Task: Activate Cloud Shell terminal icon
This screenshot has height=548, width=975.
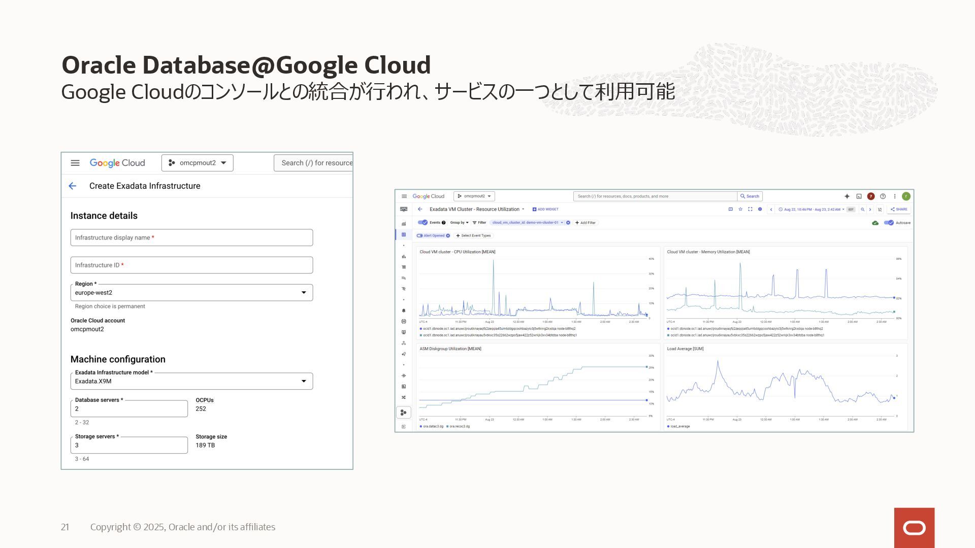Action: (859, 196)
